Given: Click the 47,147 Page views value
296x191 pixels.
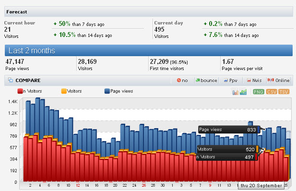Looking at the screenshot, I should [x=15, y=61].
